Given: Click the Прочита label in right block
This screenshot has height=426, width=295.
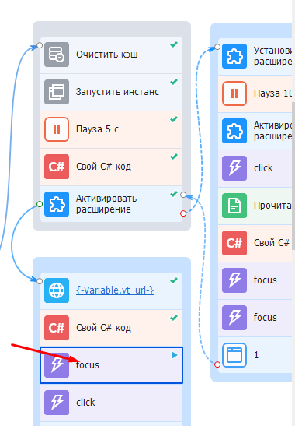Looking at the screenshot, I should coord(272,206).
